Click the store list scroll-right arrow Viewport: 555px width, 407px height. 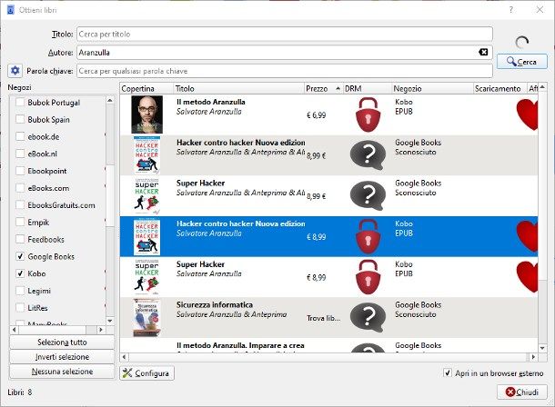click(x=101, y=330)
